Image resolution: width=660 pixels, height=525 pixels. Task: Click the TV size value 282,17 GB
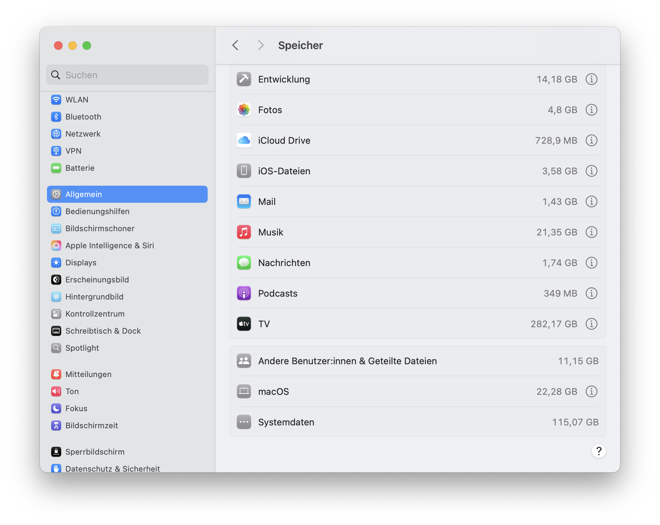click(x=554, y=324)
